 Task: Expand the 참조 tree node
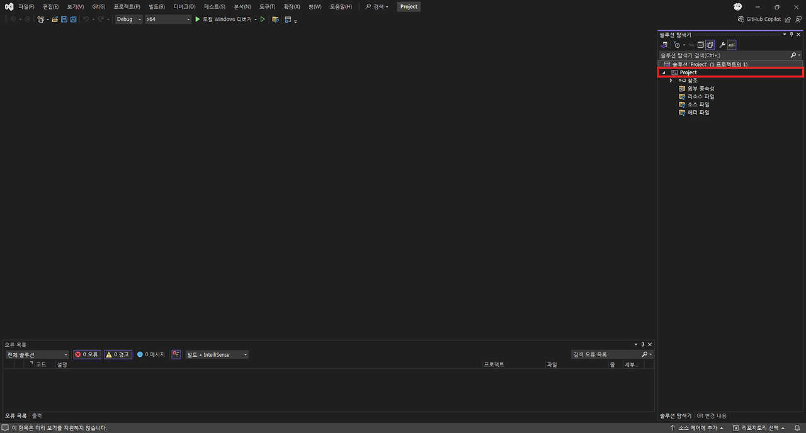[671, 80]
